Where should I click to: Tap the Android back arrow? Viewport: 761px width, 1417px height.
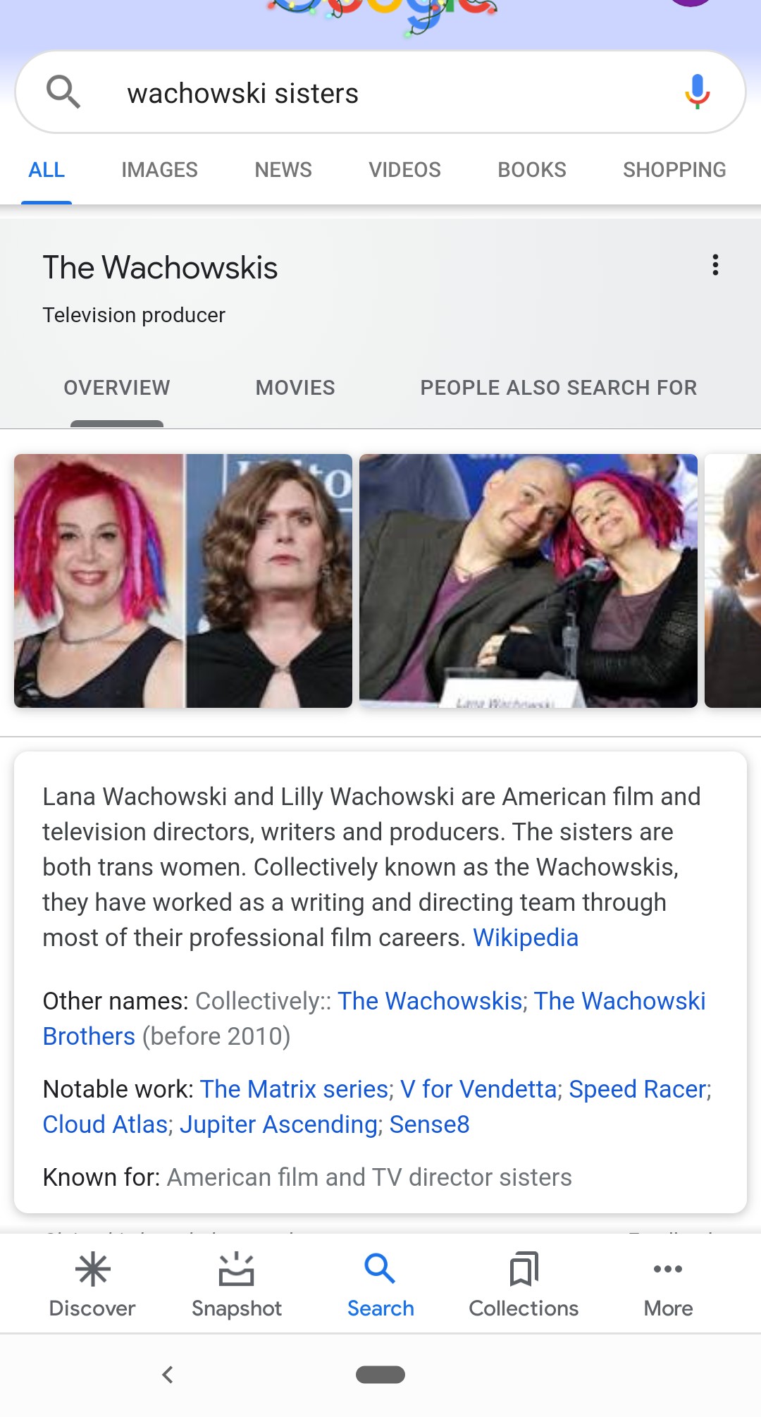click(x=168, y=1375)
